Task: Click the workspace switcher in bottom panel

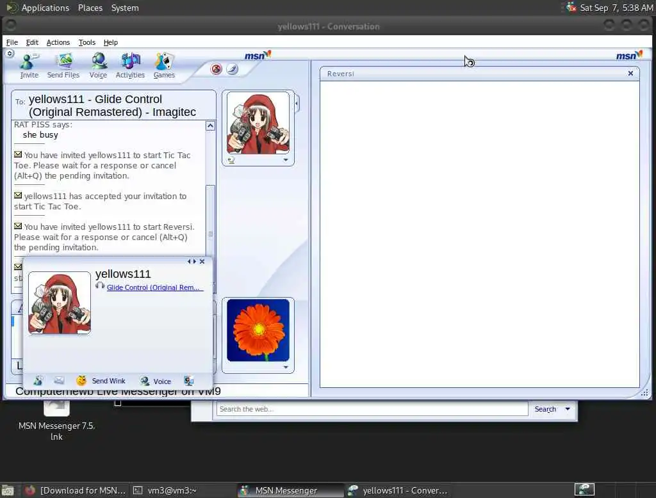Action: point(584,490)
